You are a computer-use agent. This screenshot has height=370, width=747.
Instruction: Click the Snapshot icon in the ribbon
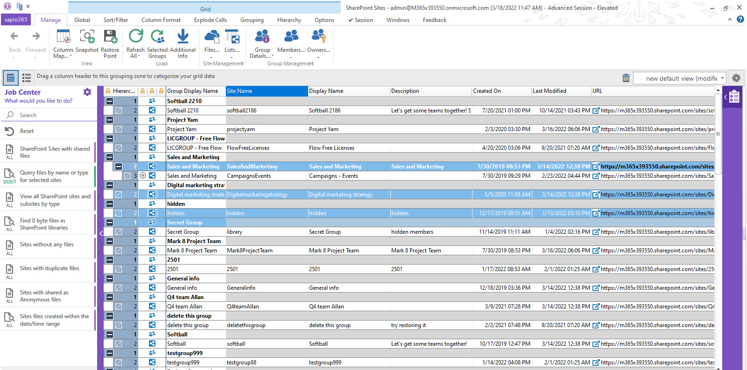click(x=87, y=37)
